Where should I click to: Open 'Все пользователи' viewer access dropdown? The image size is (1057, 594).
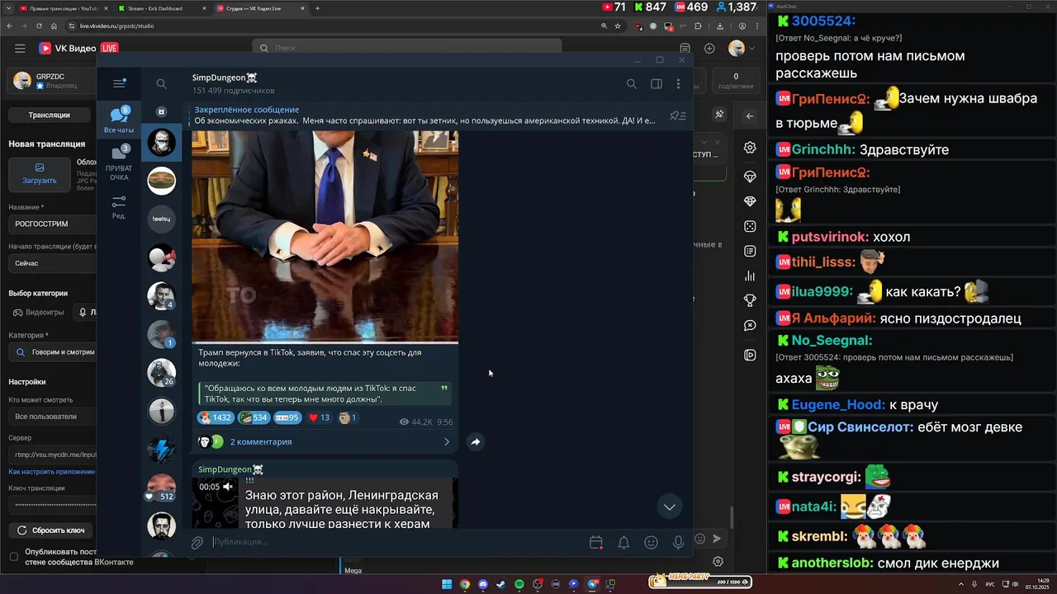pos(53,417)
